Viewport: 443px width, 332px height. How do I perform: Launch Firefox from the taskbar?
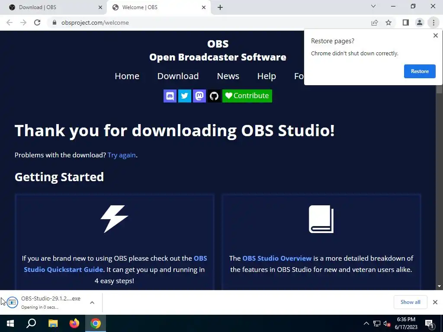coord(74,323)
